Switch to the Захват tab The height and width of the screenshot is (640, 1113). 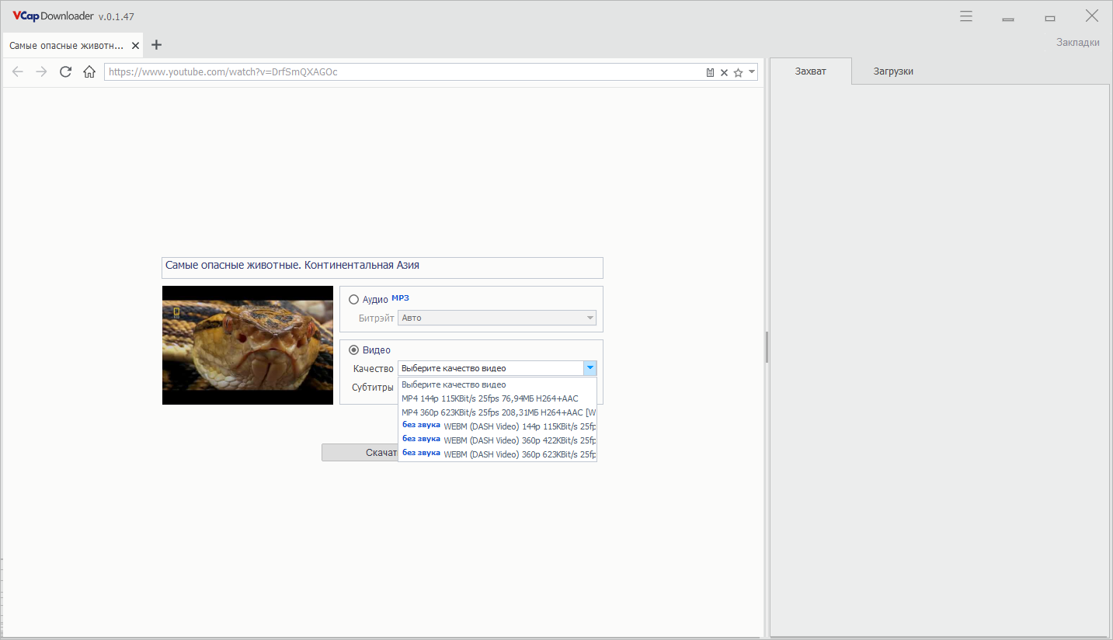click(x=811, y=71)
